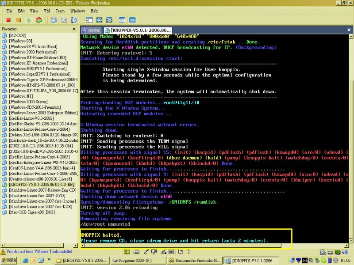Click the Revert to snapshot icon
354x265 pixels.
[64, 20]
